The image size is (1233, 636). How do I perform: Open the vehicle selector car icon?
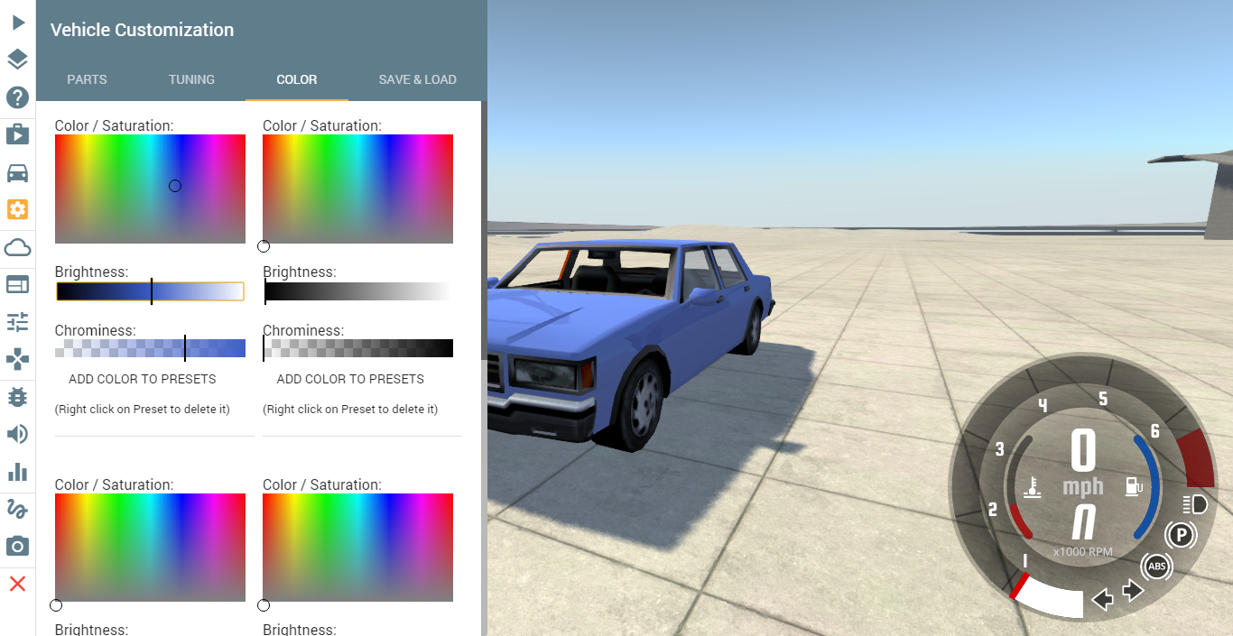tap(18, 172)
